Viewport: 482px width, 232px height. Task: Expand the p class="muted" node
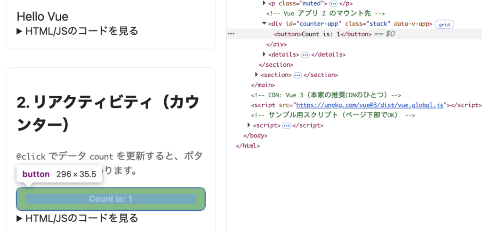[x=264, y=3]
